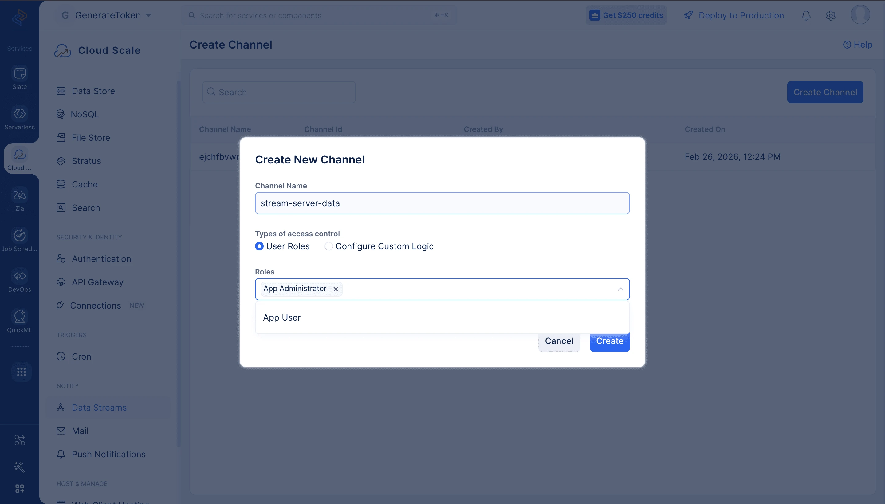
Task: Open the all services grid icon
Action: pos(22,372)
